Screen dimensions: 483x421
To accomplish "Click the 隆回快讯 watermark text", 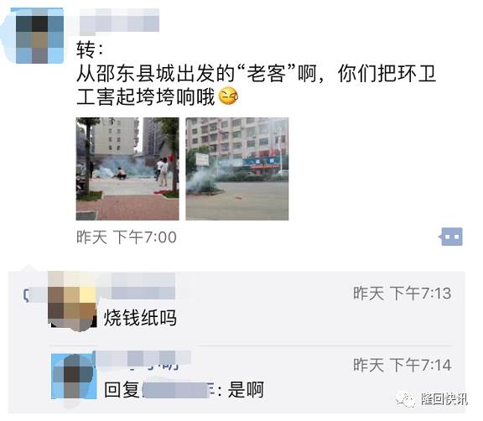I will tap(444, 399).
